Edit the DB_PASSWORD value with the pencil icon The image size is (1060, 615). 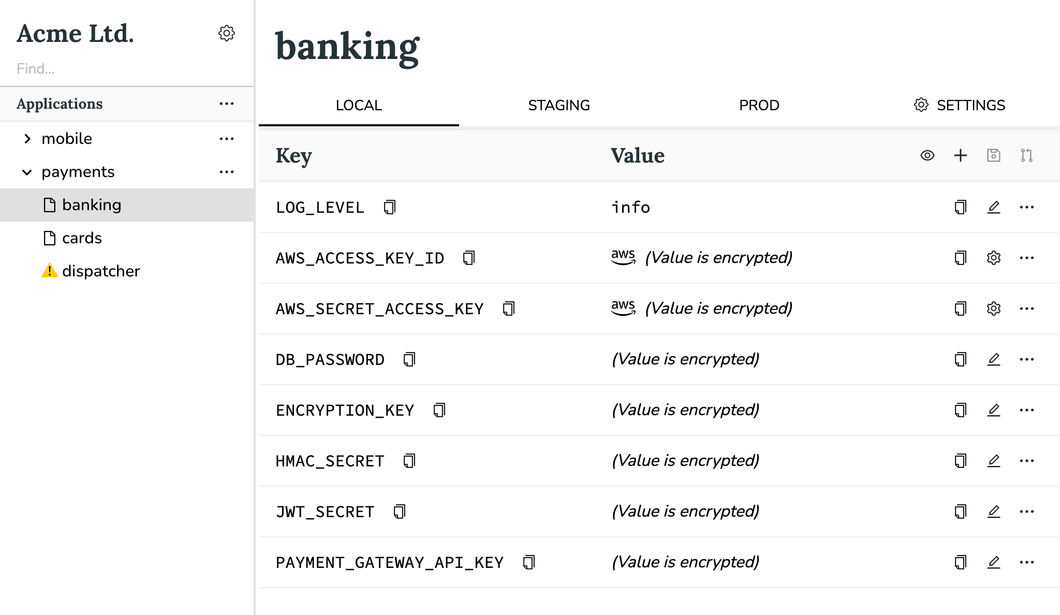point(993,359)
